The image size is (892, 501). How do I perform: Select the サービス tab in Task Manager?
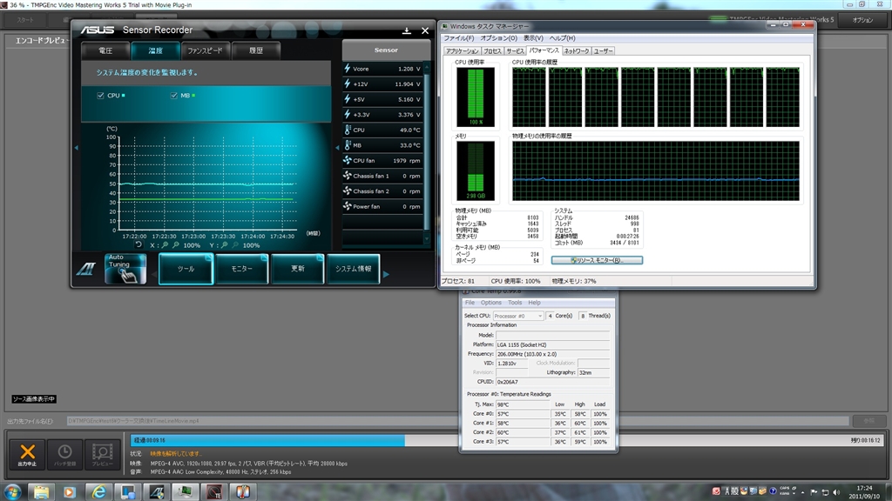[515, 51]
